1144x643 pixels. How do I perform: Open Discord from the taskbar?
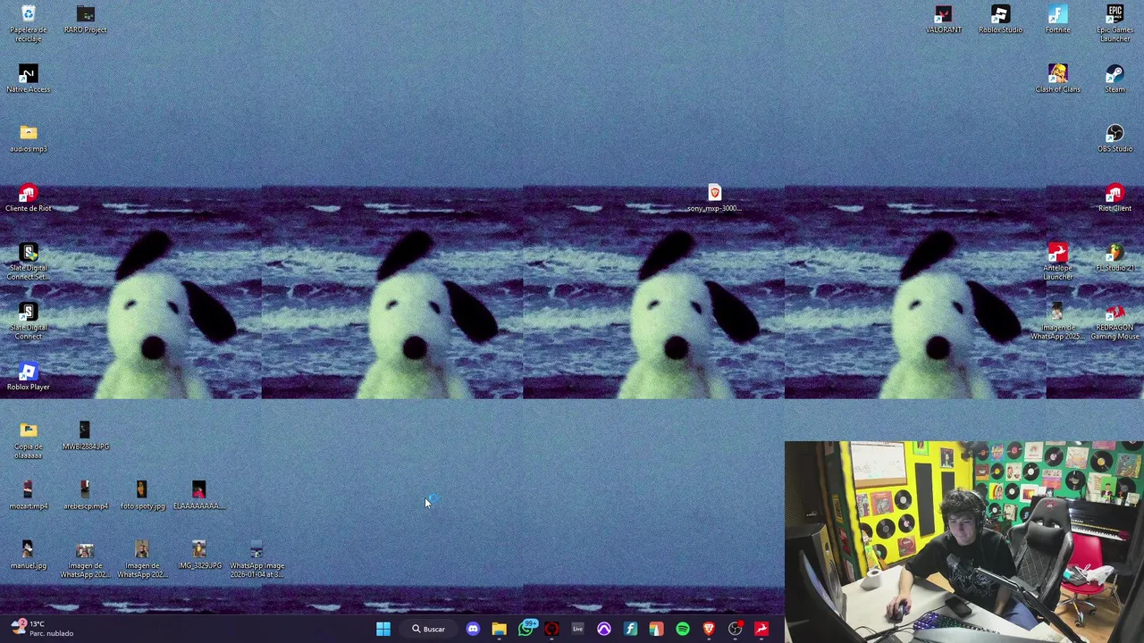(473, 630)
